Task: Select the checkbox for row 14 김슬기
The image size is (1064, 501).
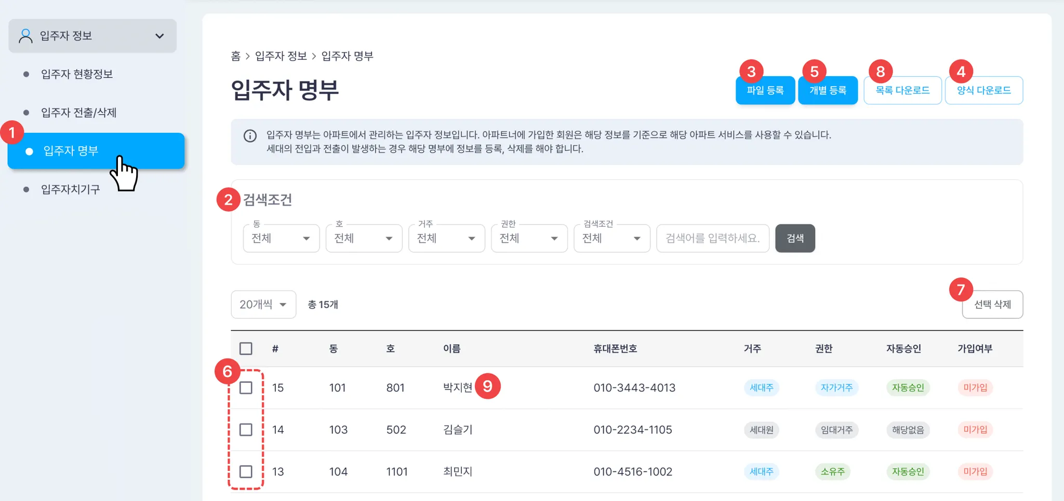Action: coord(246,430)
